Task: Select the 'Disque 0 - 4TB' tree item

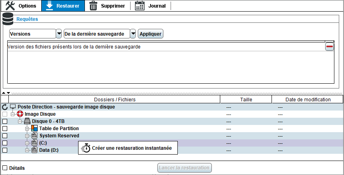Action: (48, 121)
